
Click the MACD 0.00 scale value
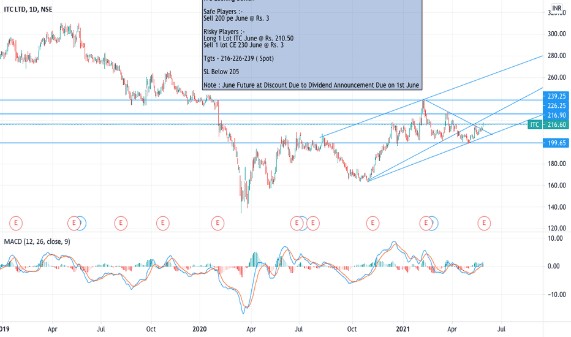click(553, 267)
